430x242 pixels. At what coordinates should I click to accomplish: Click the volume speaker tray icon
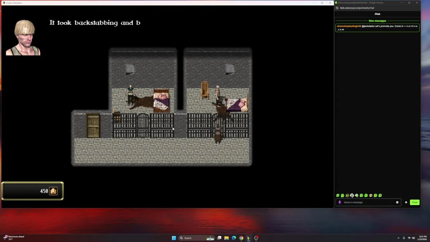pos(413,238)
